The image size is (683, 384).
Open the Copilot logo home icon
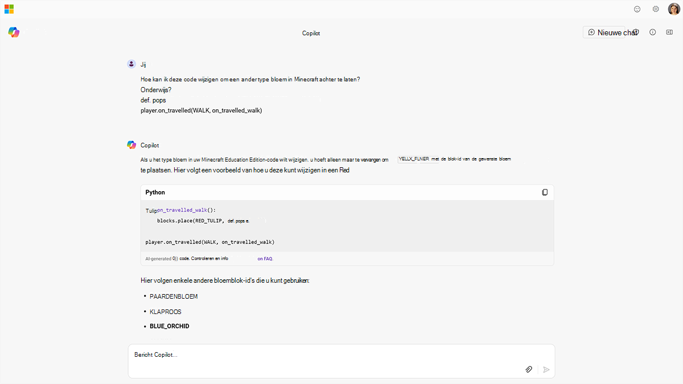point(14,32)
